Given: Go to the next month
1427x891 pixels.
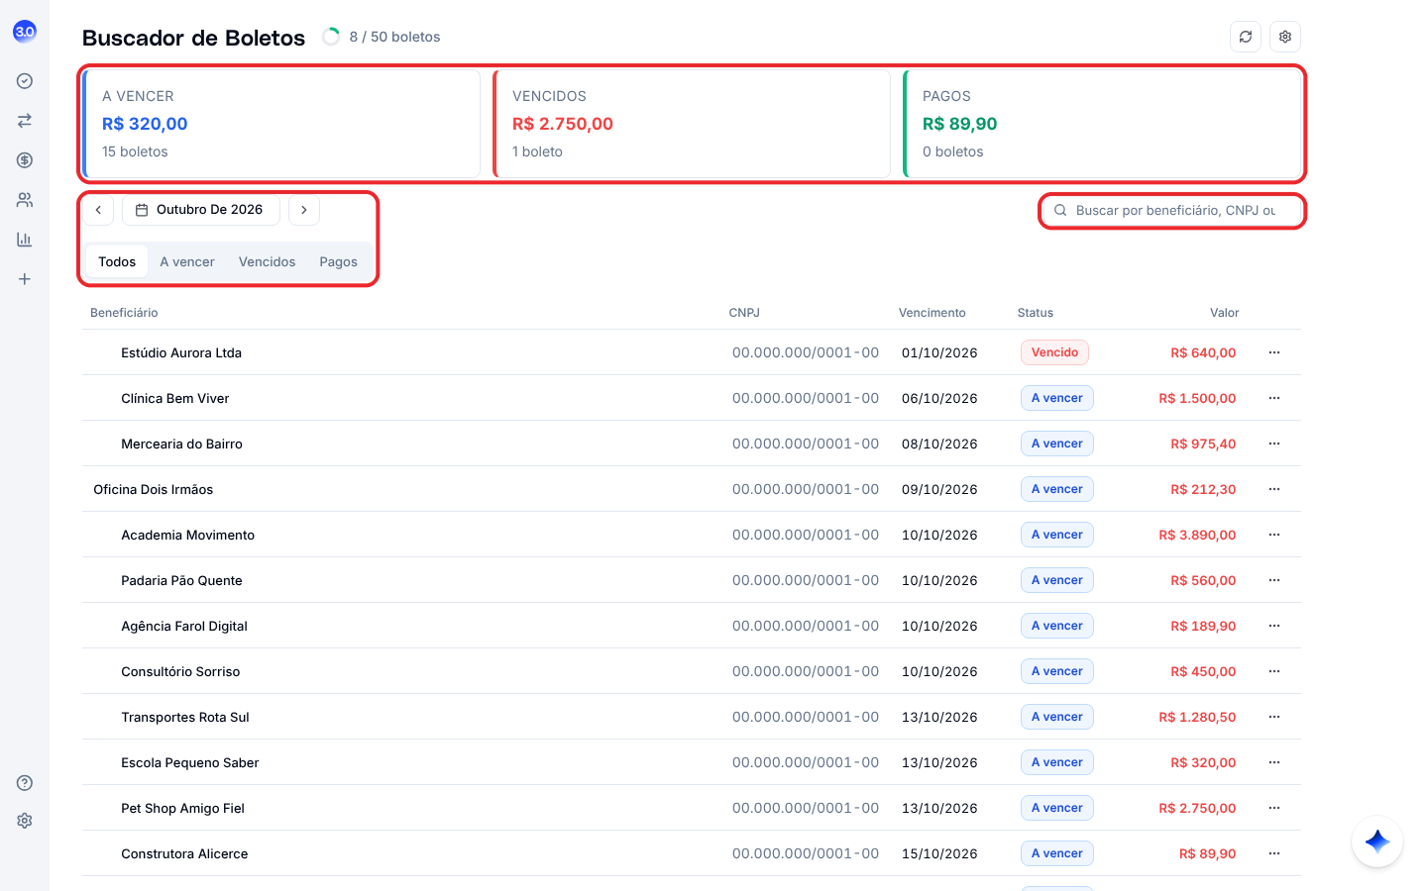Looking at the screenshot, I should coord(304,210).
